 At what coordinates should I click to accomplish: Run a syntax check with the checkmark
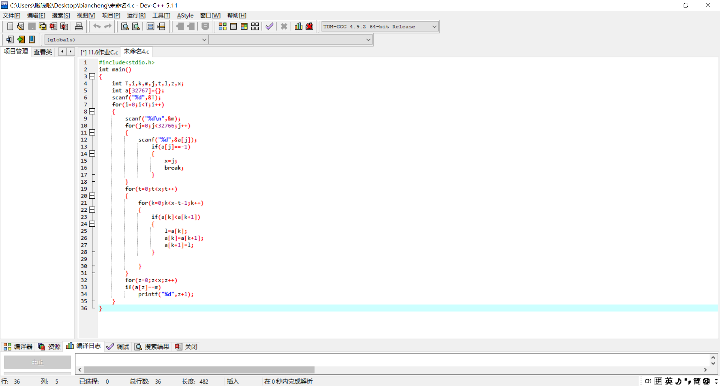click(269, 26)
